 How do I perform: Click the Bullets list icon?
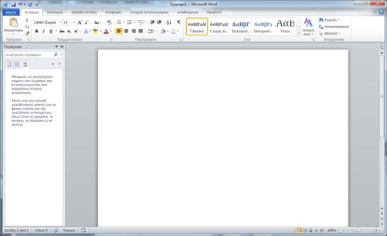(119, 23)
